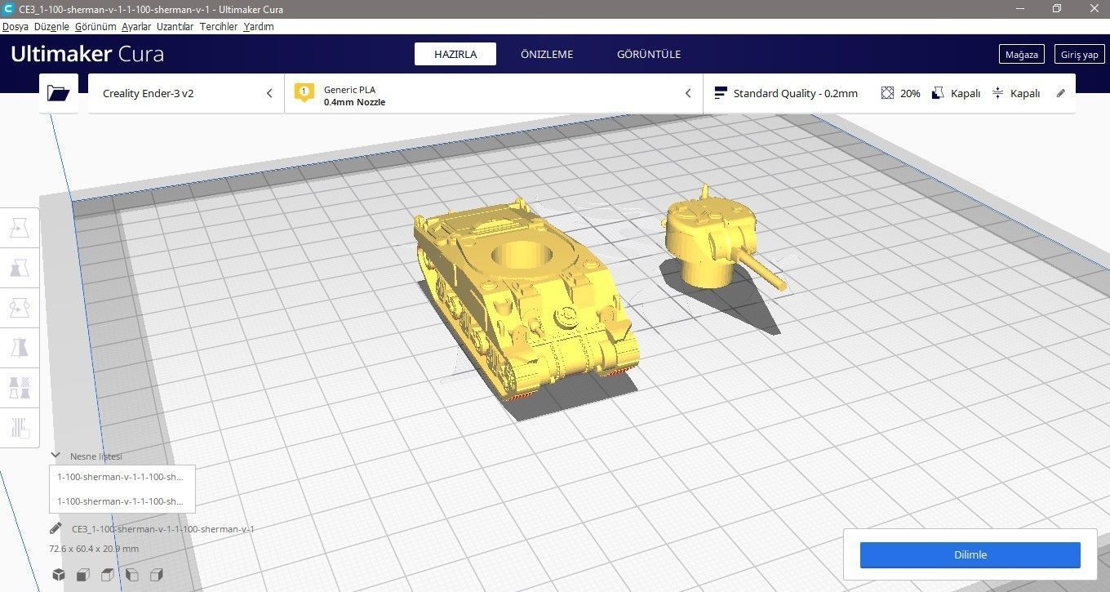Open file with the folder icon
The image size is (1110, 592).
click(59, 93)
